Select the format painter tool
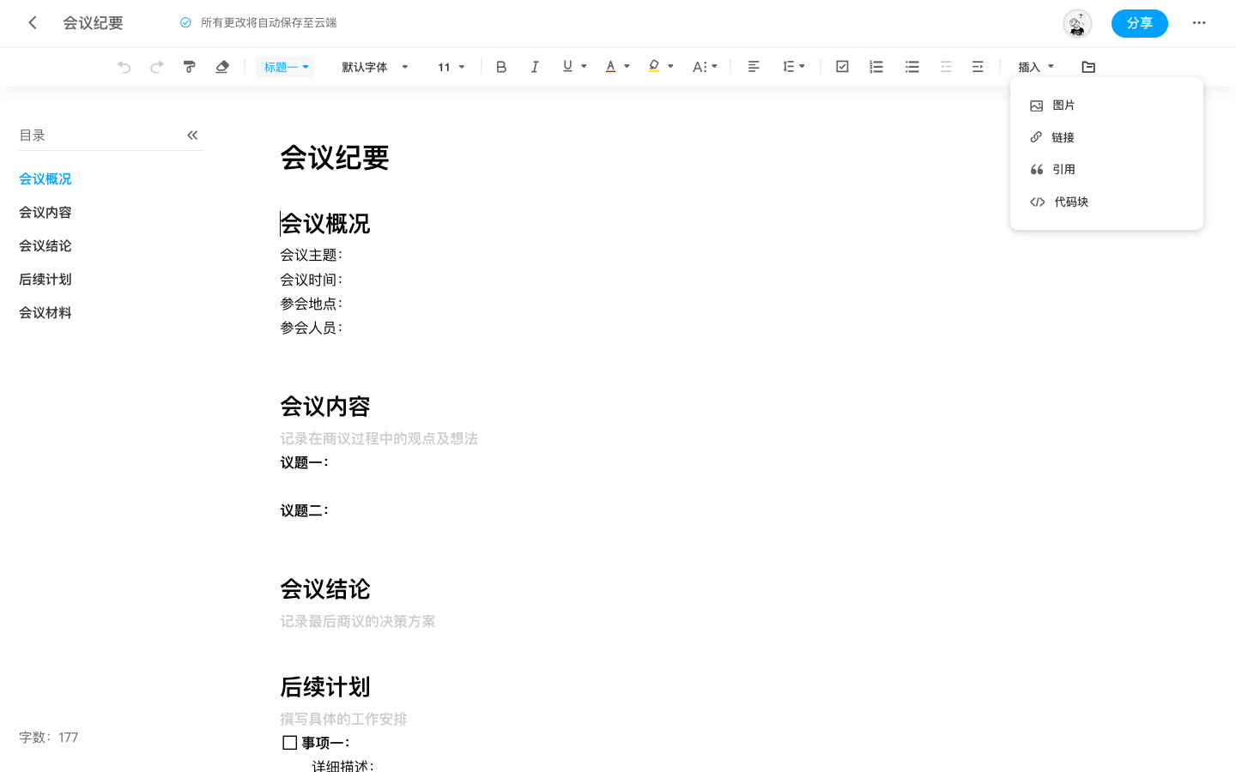The height and width of the screenshot is (772, 1236). 189,66
